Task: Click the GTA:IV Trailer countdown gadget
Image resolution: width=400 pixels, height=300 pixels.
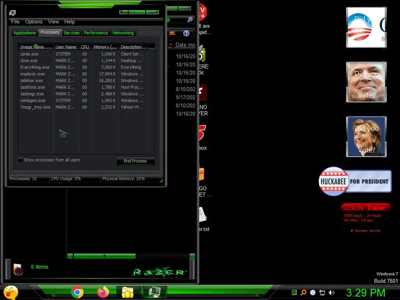Action: point(365,218)
